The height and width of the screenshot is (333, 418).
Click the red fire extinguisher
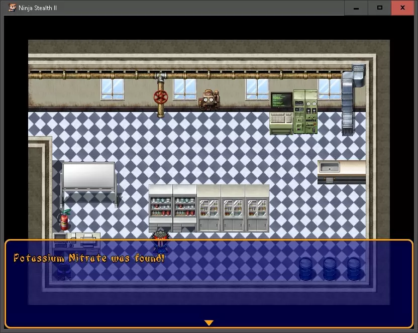pos(64,220)
